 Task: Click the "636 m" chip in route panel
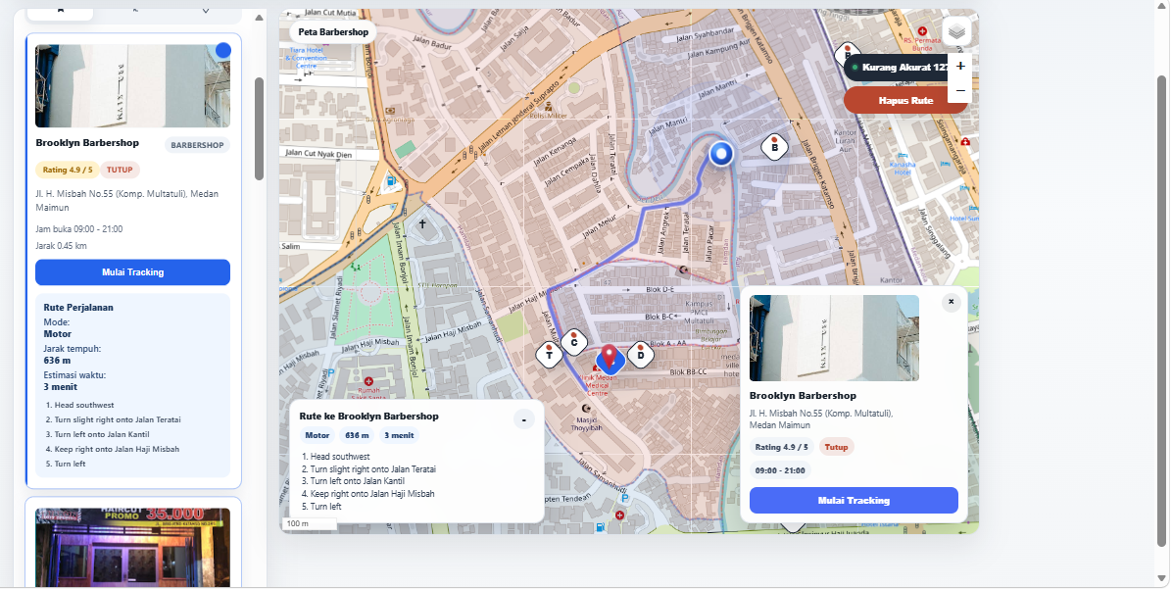[x=357, y=435]
